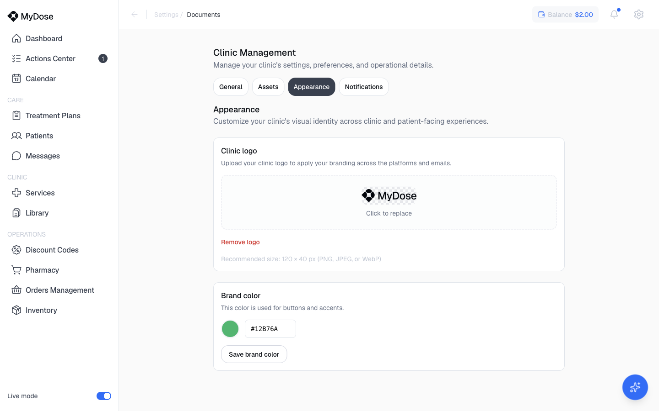Viewport: 659px width, 411px height.
Task: Click the Patients people icon
Action: click(x=16, y=136)
